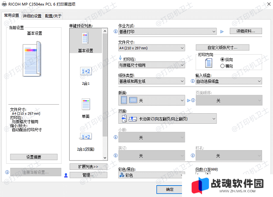Image resolution: width=273 pixels, height=197 pixels.
Task: Click the printer icon in title bar
Action: (5, 4)
